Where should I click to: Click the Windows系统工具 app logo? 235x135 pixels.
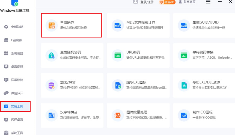(15, 3)
